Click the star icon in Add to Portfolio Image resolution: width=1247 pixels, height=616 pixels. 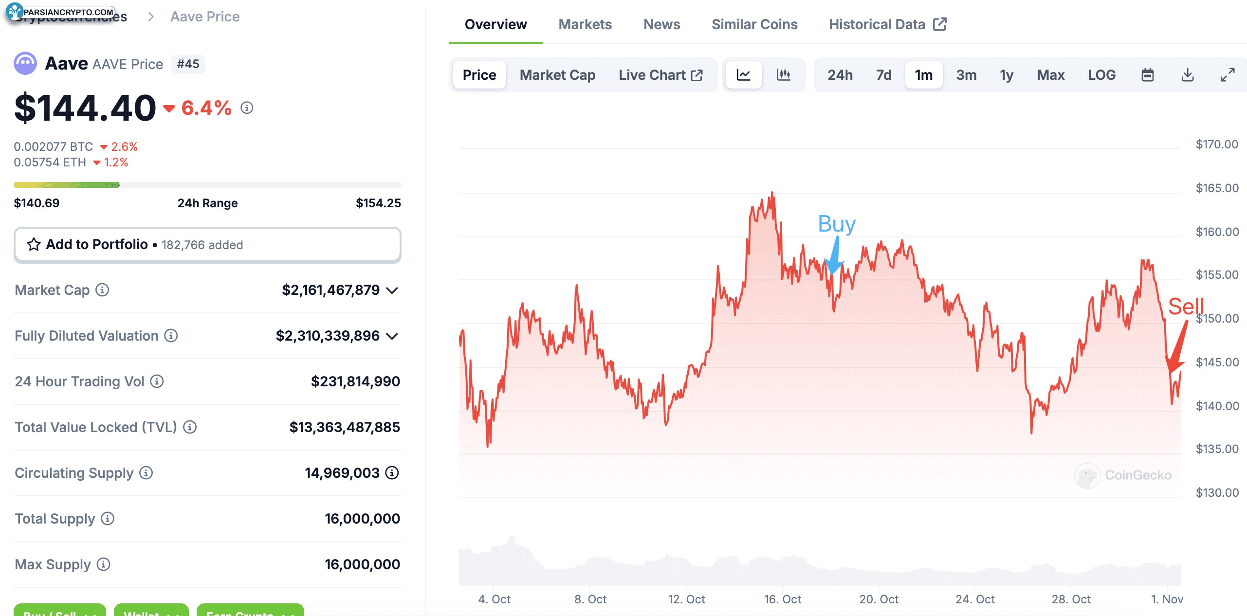(34, 244)
